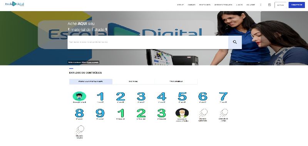Select the blue number 1 grade icon
The image size is (308, 146).
[100, 96]
